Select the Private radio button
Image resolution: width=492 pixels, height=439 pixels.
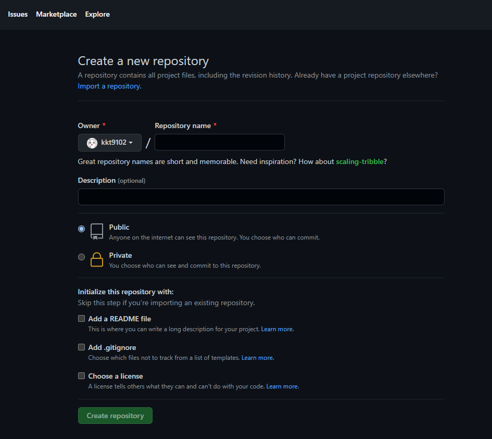pos(82,257)
